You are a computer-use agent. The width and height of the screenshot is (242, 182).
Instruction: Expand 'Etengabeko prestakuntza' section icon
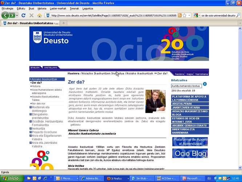point(31,114)
